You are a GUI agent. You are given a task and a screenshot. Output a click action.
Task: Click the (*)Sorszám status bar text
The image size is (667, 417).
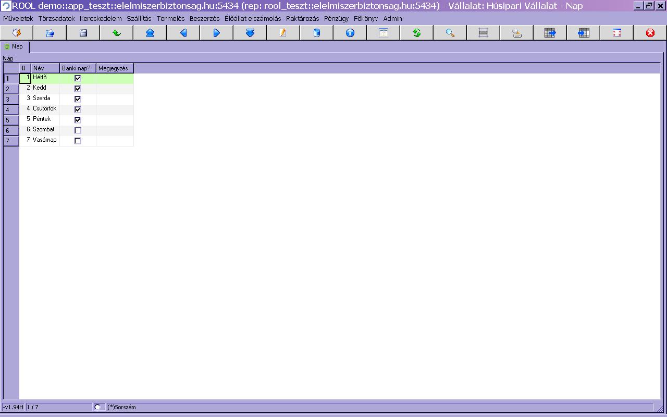[x=121, y=407]
